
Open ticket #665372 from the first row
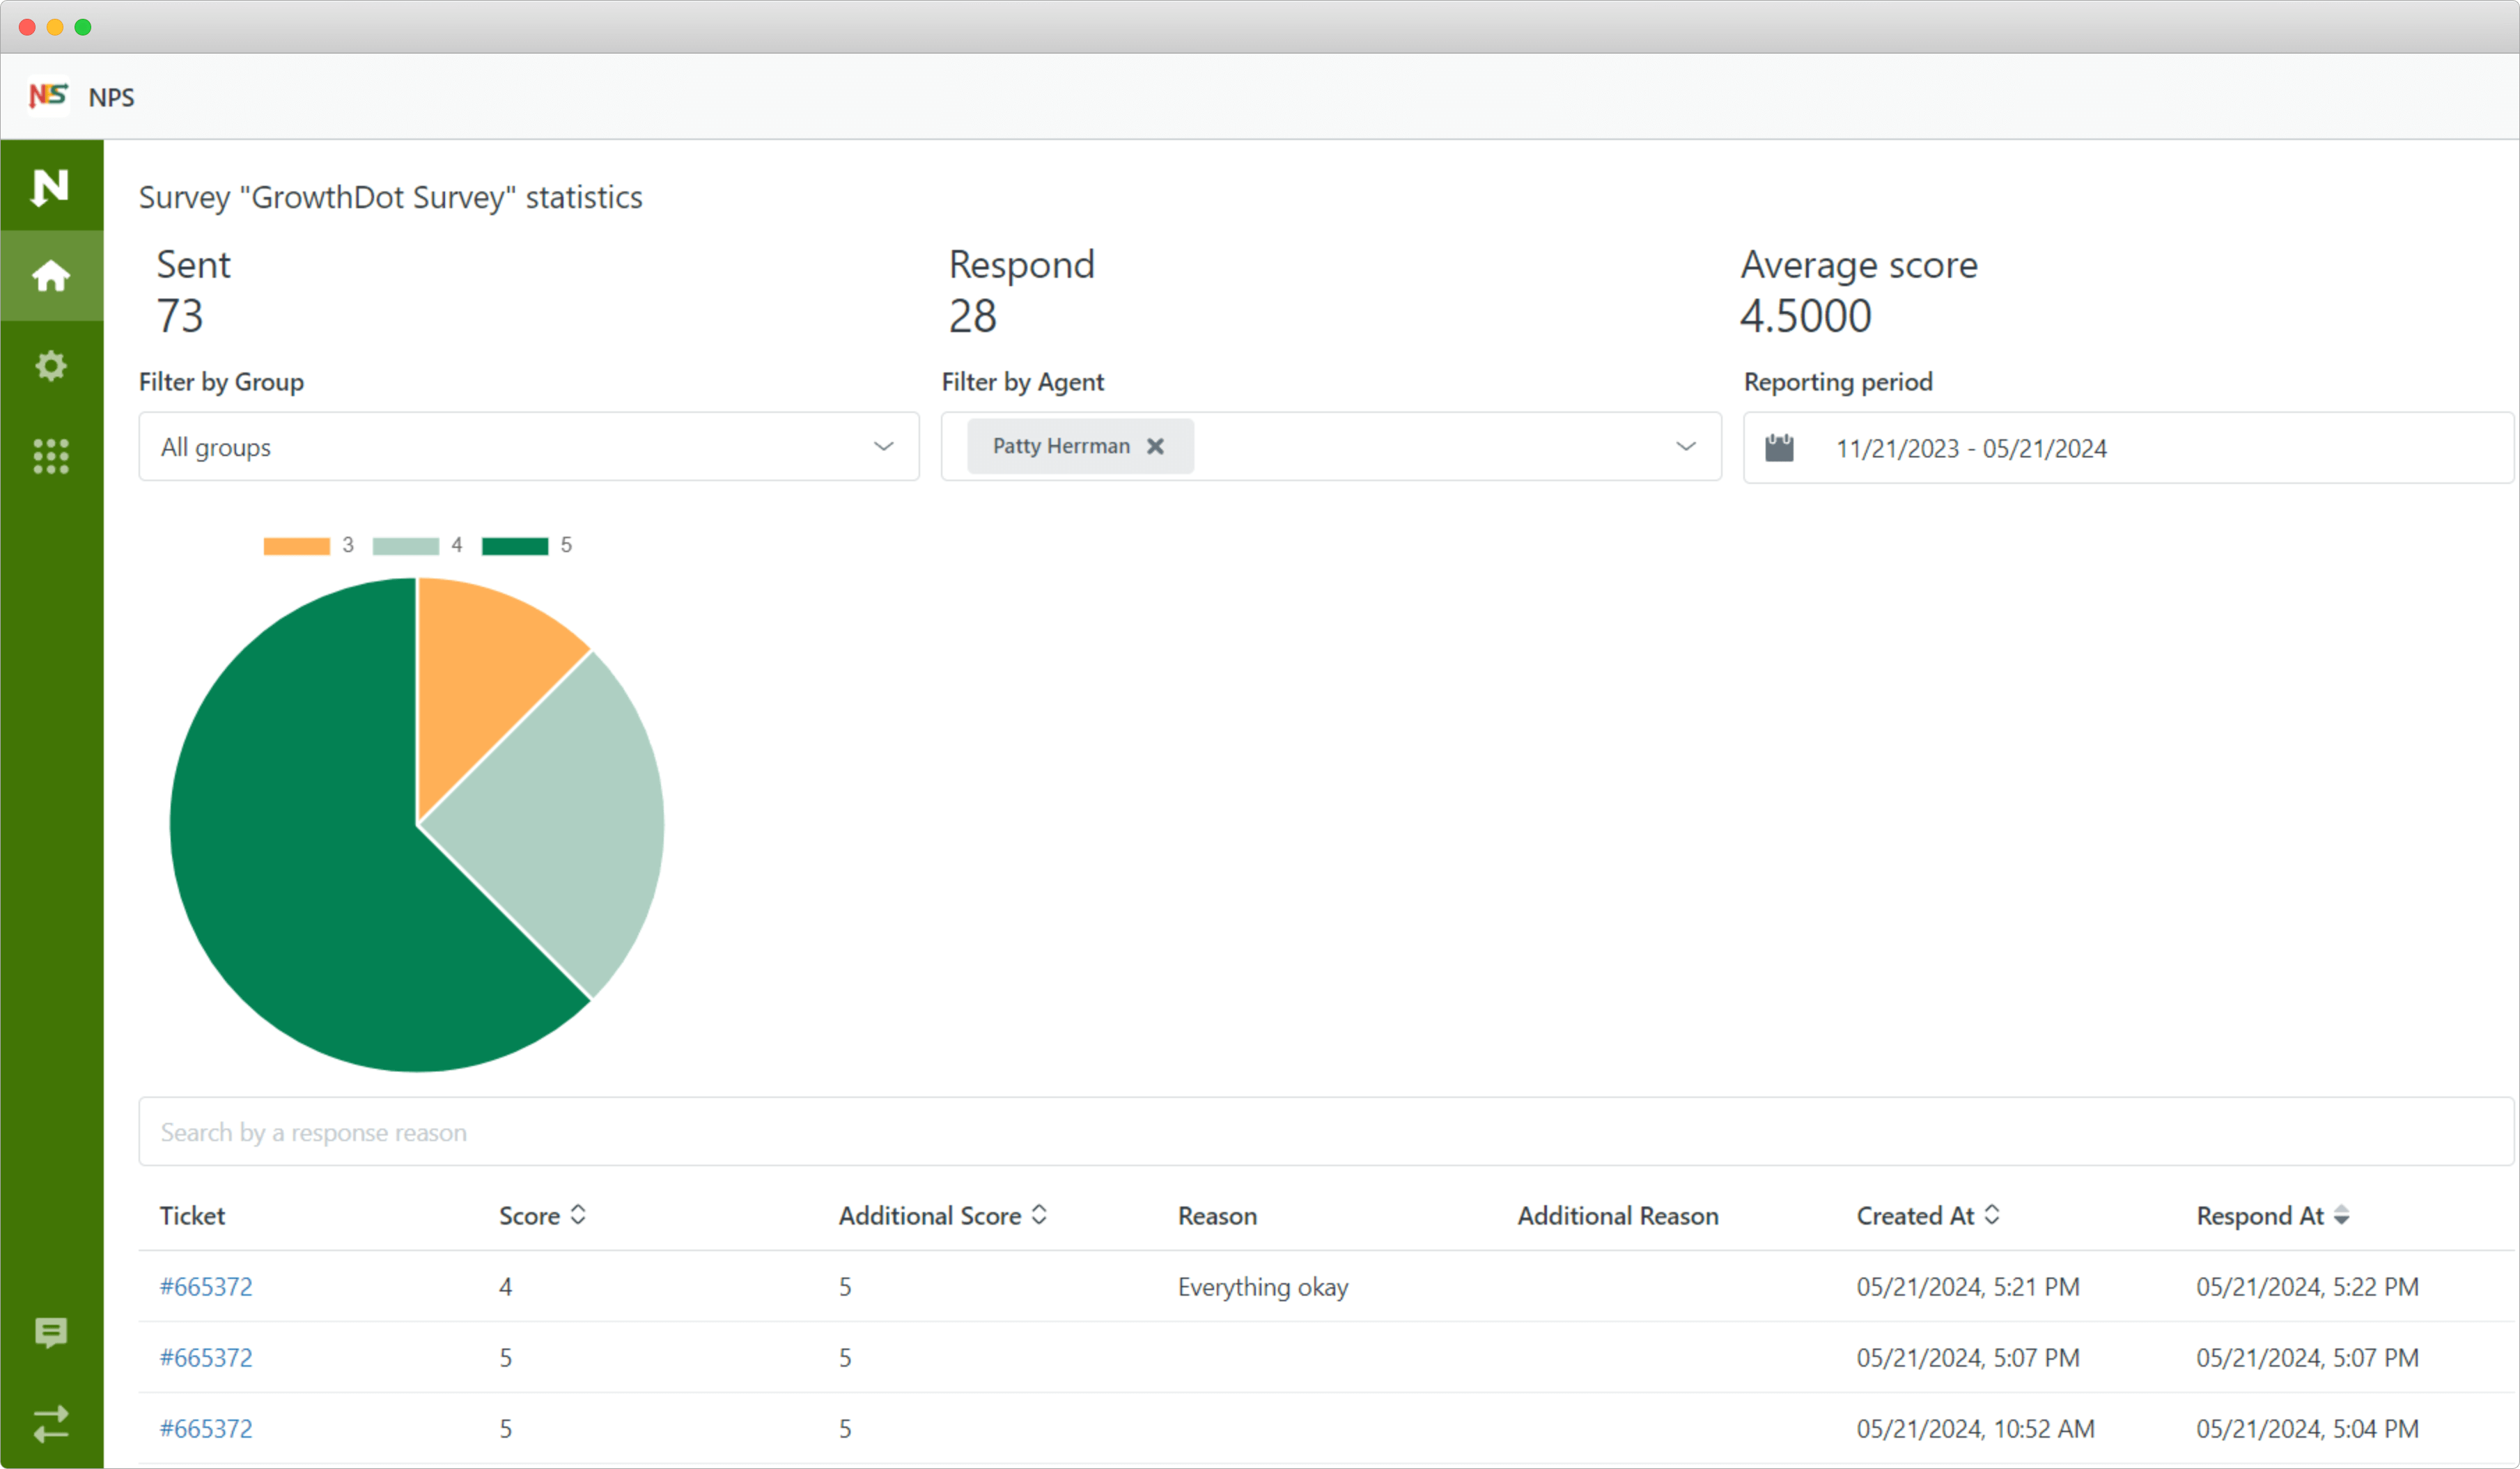click(205, 1287)
